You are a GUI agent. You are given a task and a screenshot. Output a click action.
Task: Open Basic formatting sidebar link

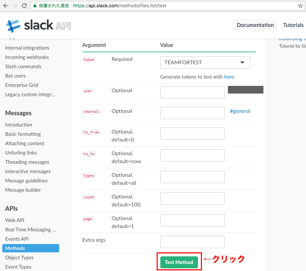(23, 134)
